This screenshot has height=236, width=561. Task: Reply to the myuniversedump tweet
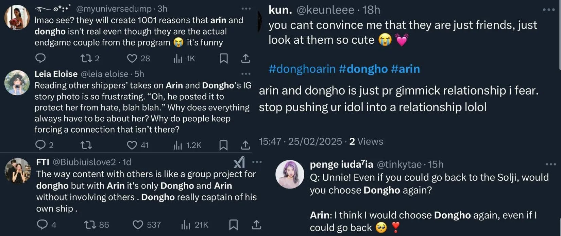40,58
